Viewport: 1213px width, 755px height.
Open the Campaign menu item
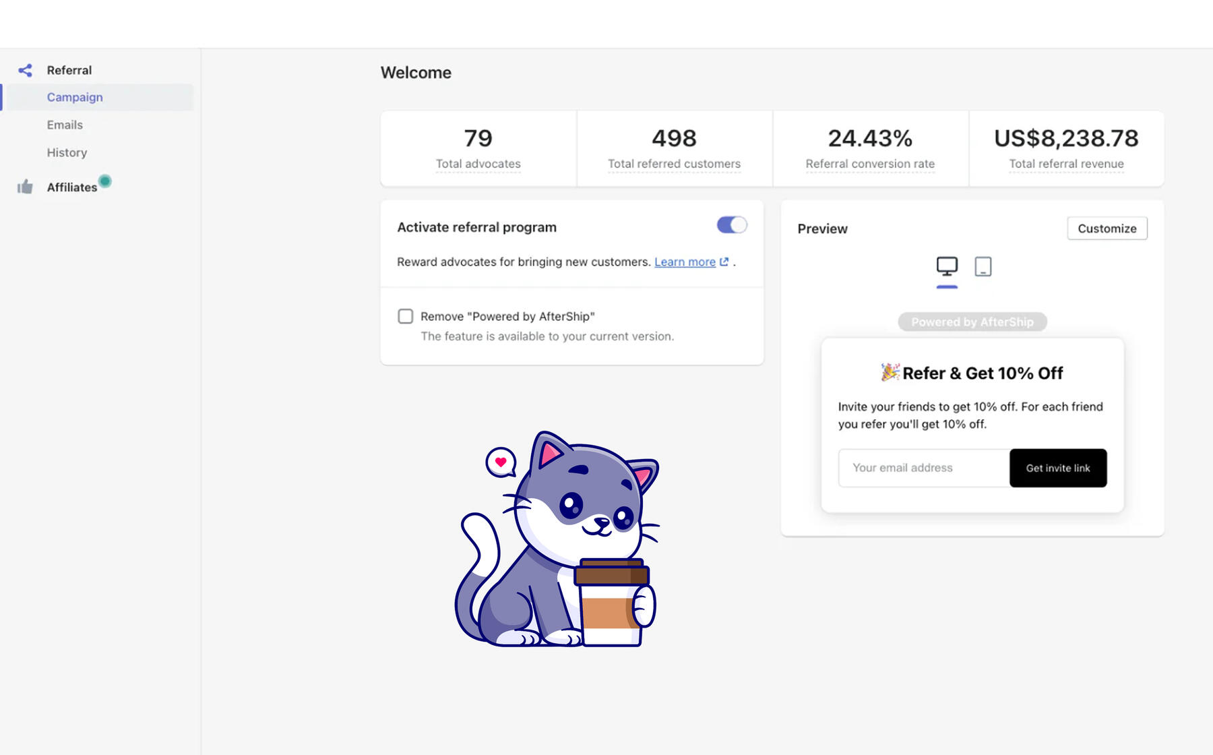click(x=75, y=97)
